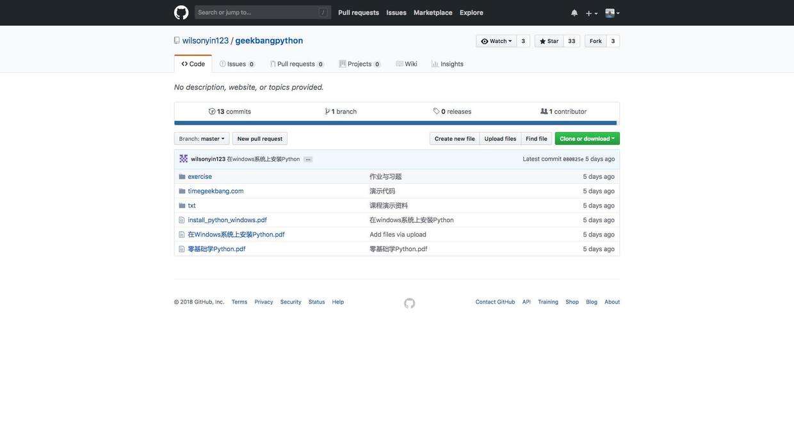Open the Watch dropdown

click(x=496, y=41)
